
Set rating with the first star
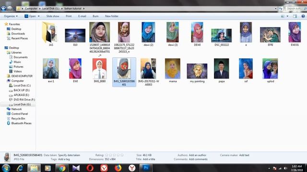[106, 155]
